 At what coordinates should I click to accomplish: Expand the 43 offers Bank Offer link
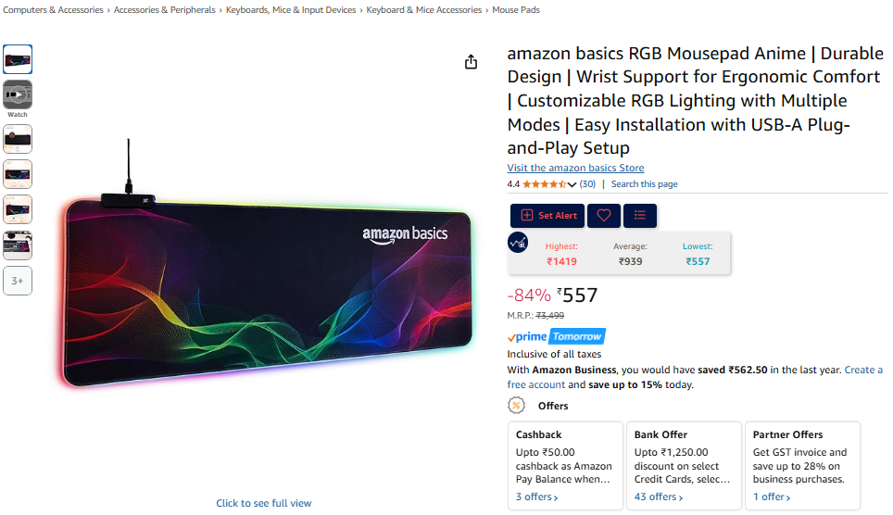[659, 496]
